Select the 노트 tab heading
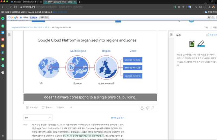 click(x=178, y=35)
